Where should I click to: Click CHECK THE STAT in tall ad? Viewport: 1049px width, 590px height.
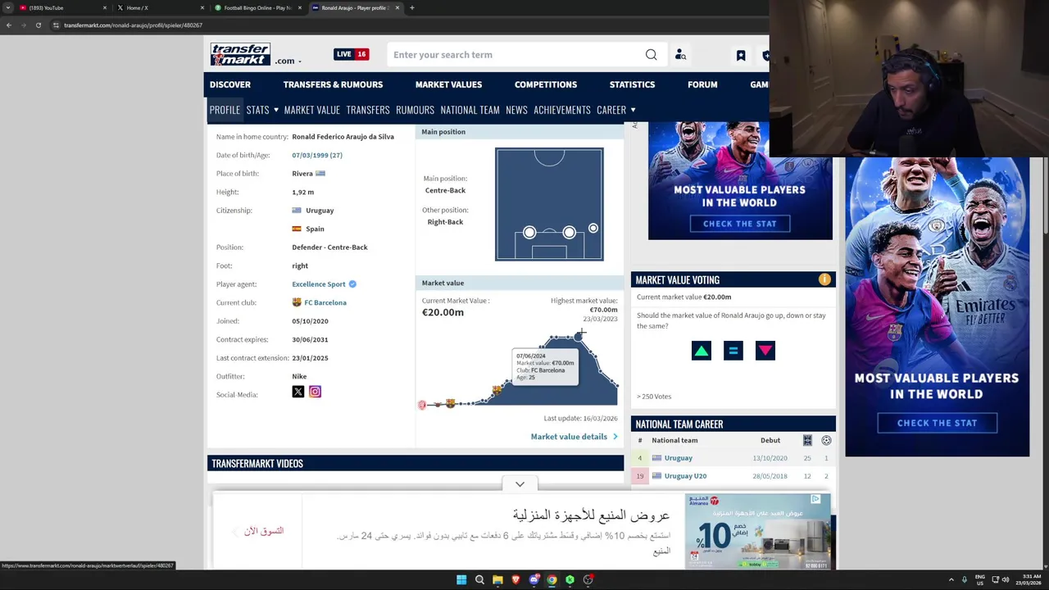point(937,423)
